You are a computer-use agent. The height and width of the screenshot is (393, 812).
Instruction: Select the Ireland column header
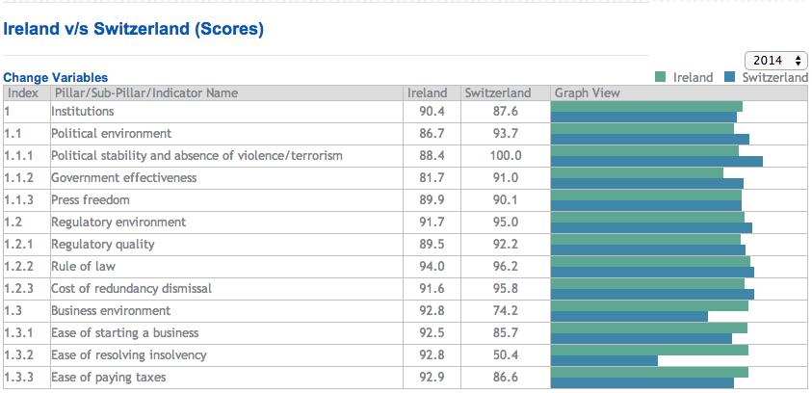[428, 93]
